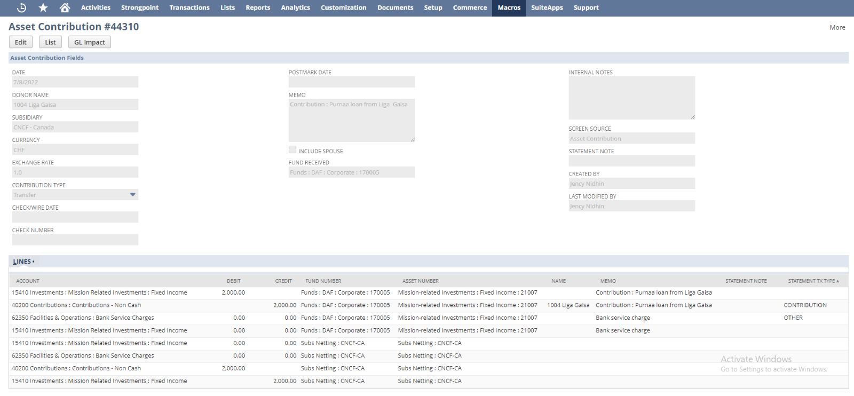Click the List button
This screenshot has height=396, width=854.
(x=50, y=42)
